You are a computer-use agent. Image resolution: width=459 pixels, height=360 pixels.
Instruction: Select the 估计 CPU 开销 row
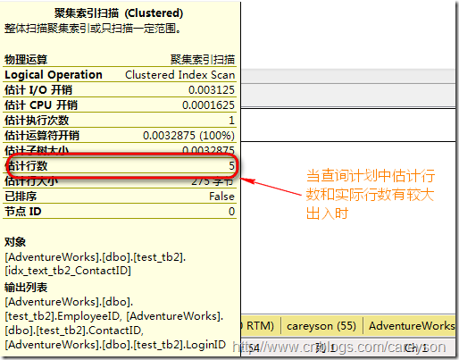pyautogui.click(x=120, y=105)
